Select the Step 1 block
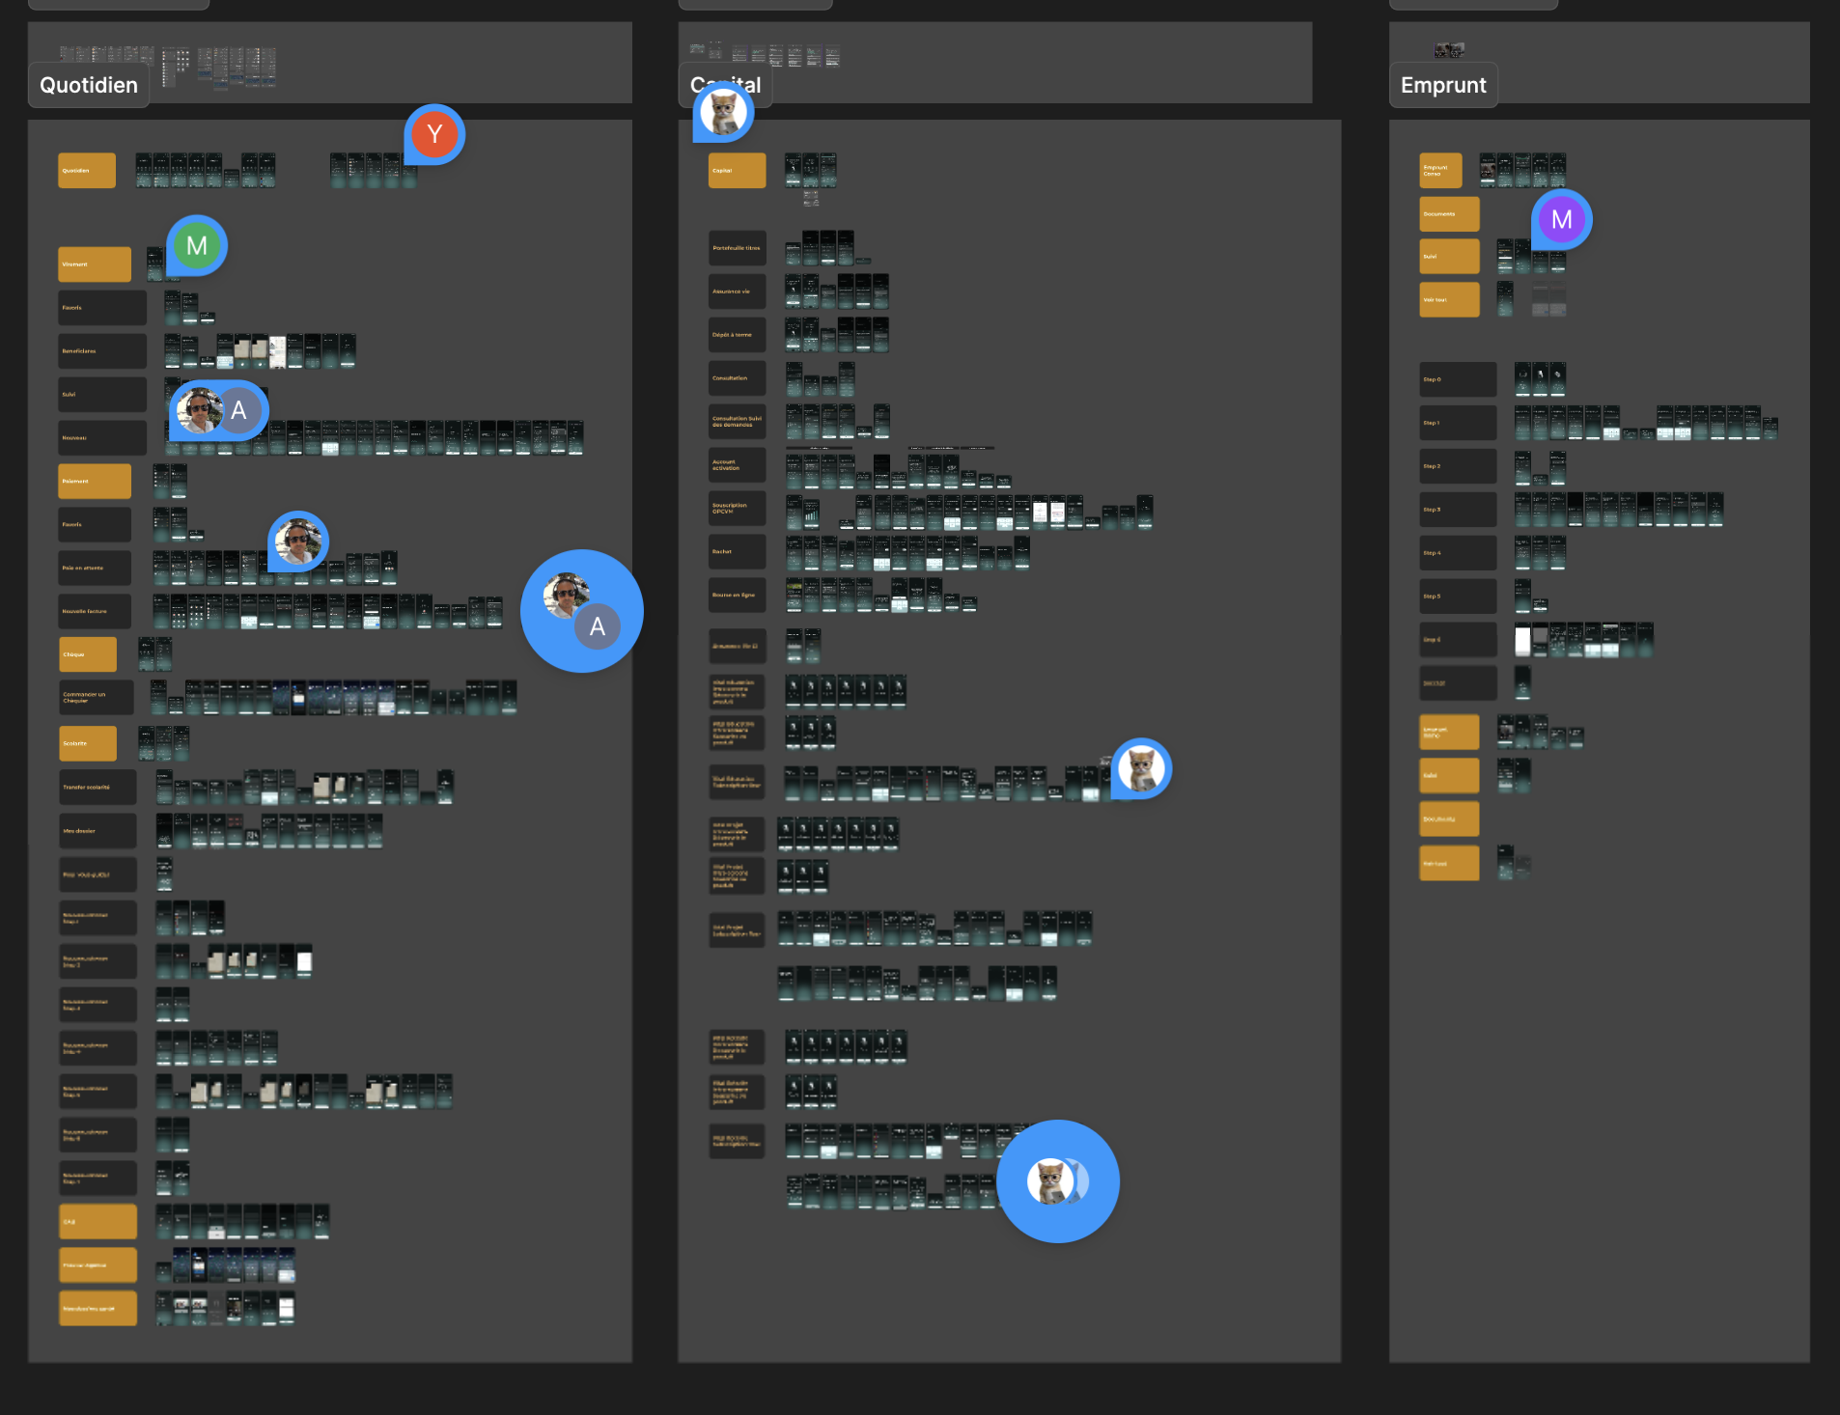 [1459, 423]
